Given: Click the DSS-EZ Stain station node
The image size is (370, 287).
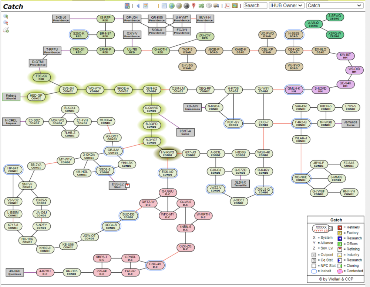Looking at the screenshot, I should [118, 185].
